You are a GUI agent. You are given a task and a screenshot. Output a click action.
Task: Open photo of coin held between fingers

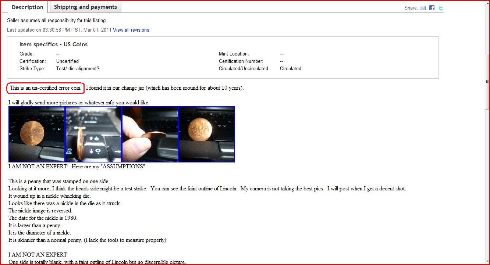(150, 134)
